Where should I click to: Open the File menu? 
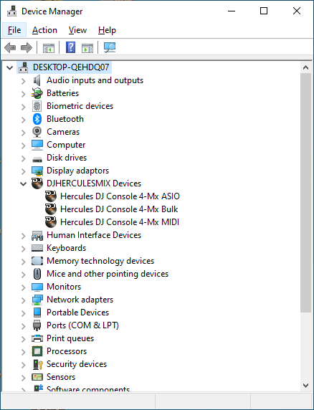pyautogui.click(x=14, y=30)
